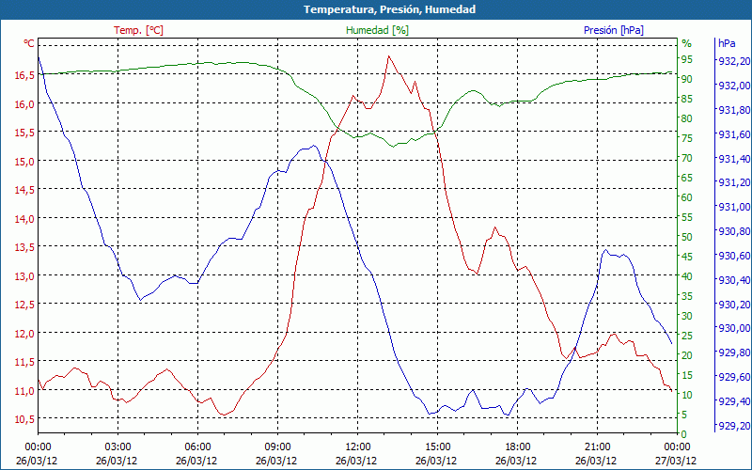Click the "06:00" time axis label
This screenshot has height=470, width=752.
(197, 447)
